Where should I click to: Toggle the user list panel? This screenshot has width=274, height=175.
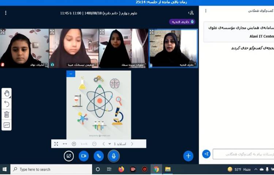(x=191, y=13)
